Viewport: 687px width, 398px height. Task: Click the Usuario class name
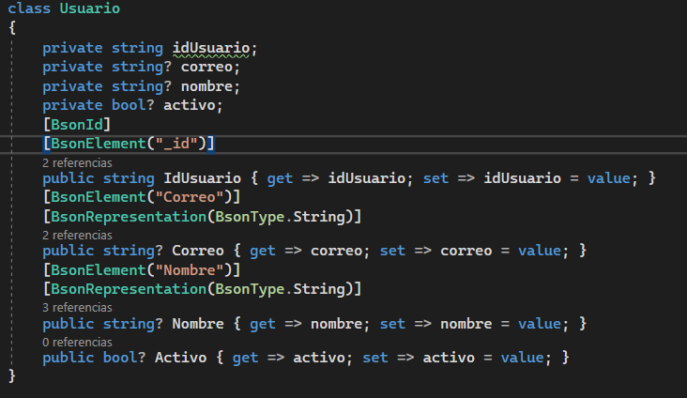[x=89, y=8]
